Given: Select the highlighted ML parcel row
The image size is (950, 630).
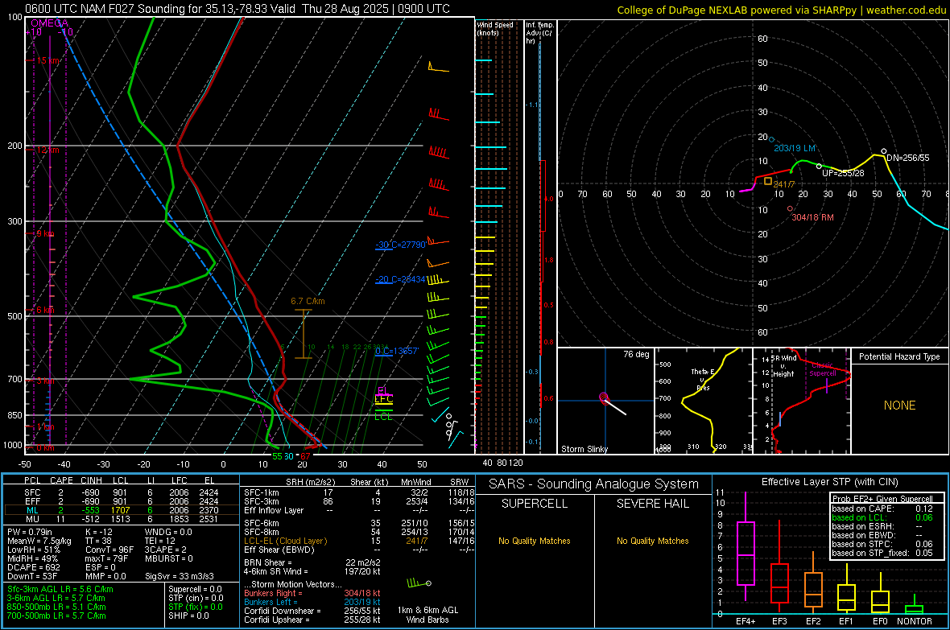Looking at the screenshot, I should 120,510.
